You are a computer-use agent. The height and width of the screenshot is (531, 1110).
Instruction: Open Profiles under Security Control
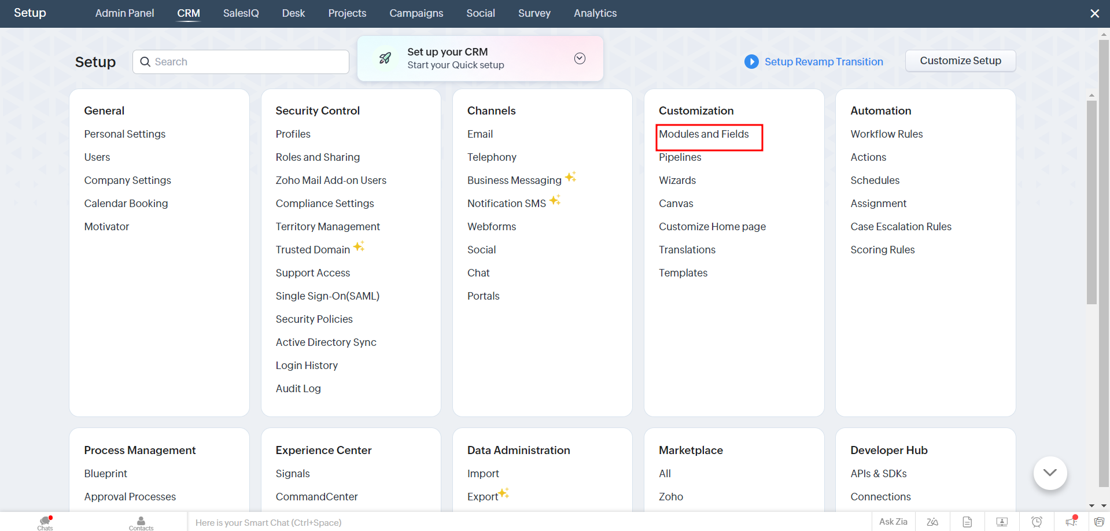coord(293,134)
